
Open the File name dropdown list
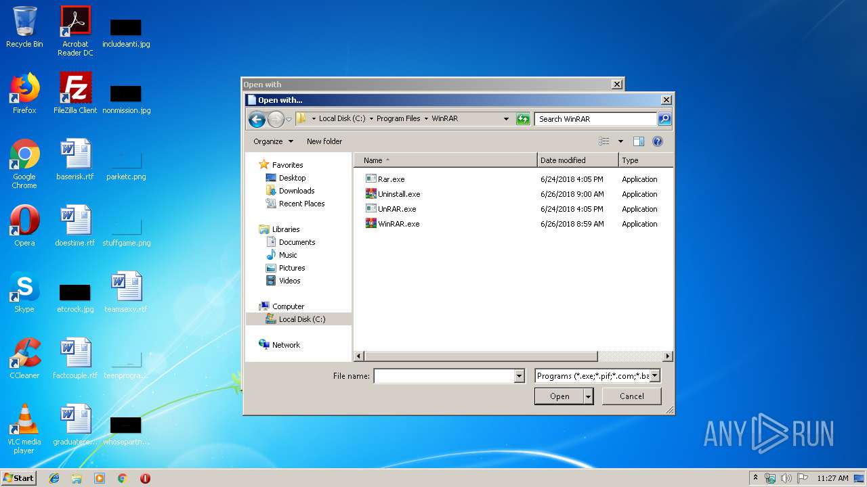click(520, 376)
